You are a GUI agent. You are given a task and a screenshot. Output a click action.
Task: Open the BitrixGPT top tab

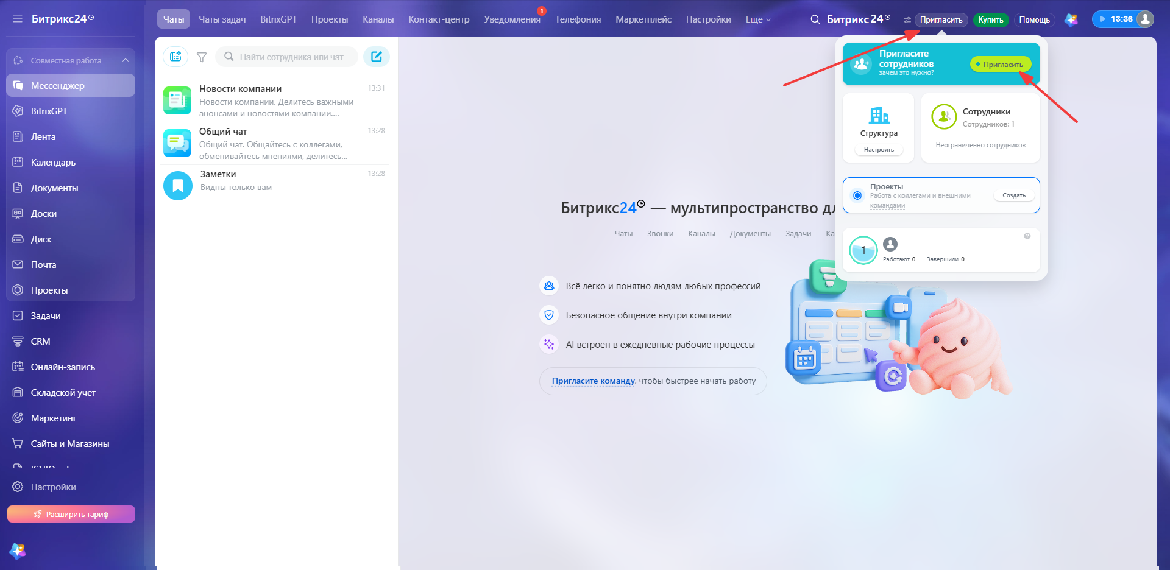pos(278,19)
